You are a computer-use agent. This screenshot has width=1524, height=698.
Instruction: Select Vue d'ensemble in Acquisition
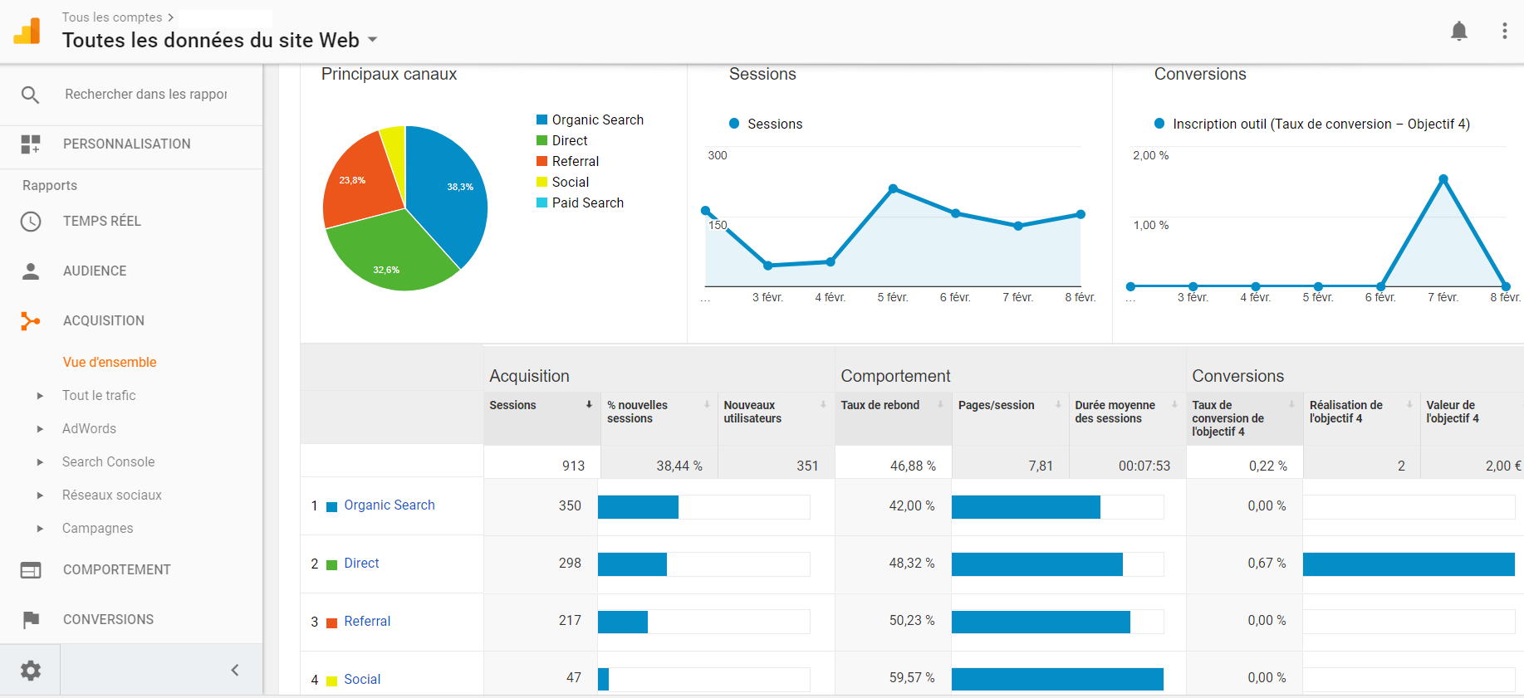[x=110, y=362]
